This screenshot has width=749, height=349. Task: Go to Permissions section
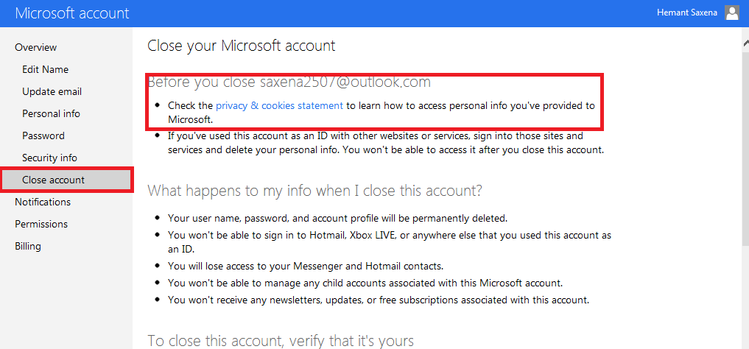41,224
